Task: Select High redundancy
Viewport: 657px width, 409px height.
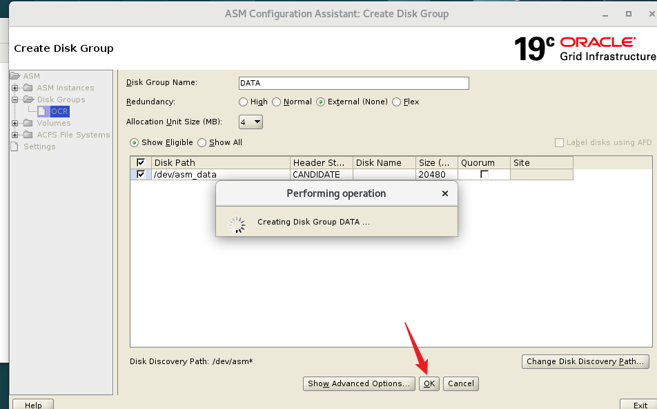Action: (x=243, y=102)
